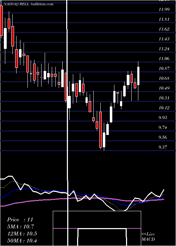
Task: Select the 11.99 price axis label
Action: point(164,9)
